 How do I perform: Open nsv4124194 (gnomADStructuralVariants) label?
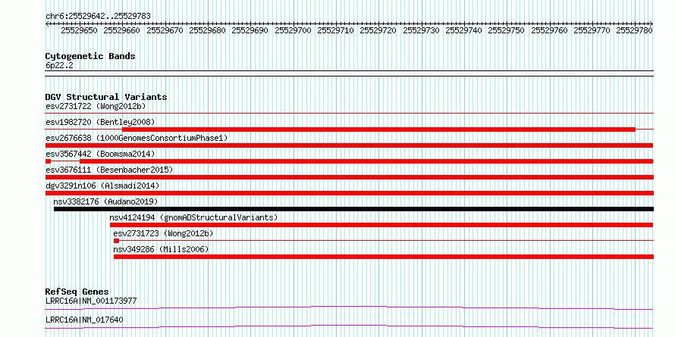tap(193, 217)
